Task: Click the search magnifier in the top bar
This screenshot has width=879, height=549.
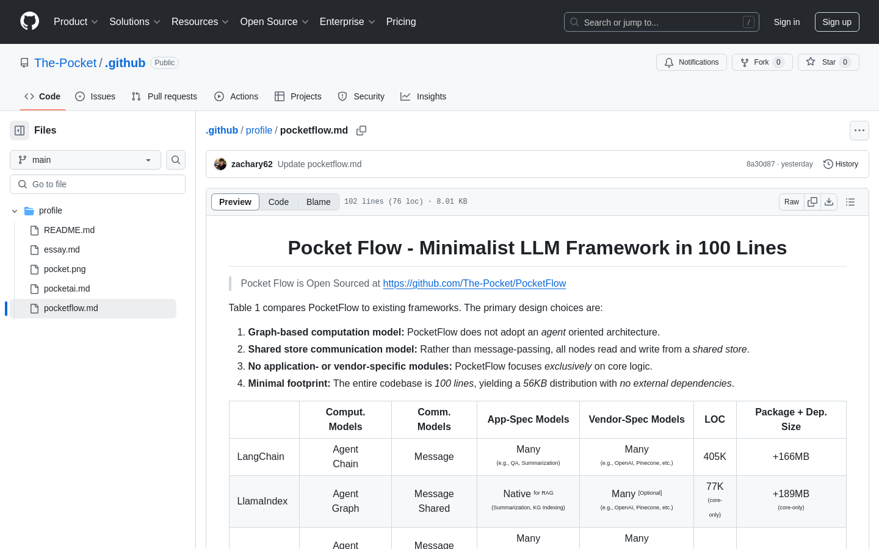Action: pyautogui.click(x=574, y=22)
